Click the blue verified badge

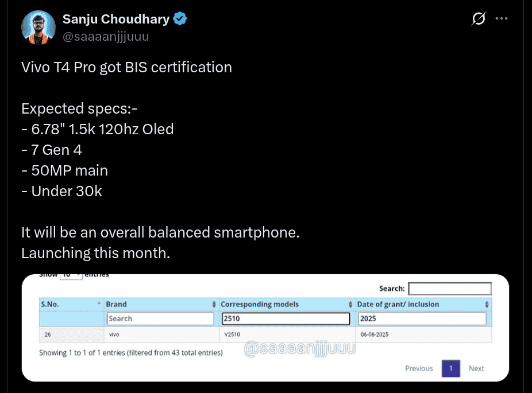(181, 19)
